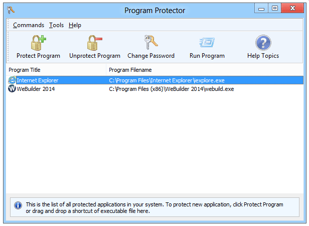Select the Internet Explorer title entry
This screenshot has height=226, width=309.
click(x=38, y=80)
